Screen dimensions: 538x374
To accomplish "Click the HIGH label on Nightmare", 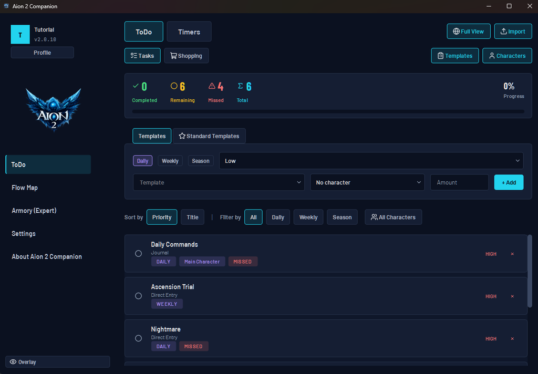I will [491, 339].
